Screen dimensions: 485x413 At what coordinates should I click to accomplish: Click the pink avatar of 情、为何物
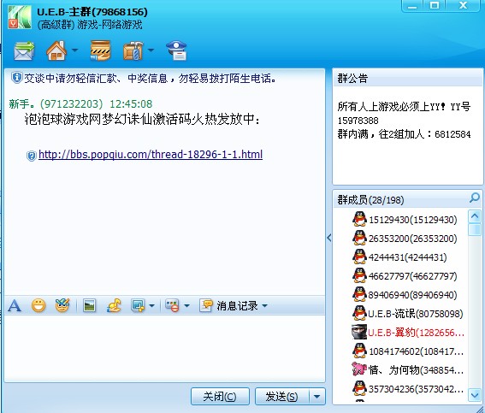pos(359,369)
